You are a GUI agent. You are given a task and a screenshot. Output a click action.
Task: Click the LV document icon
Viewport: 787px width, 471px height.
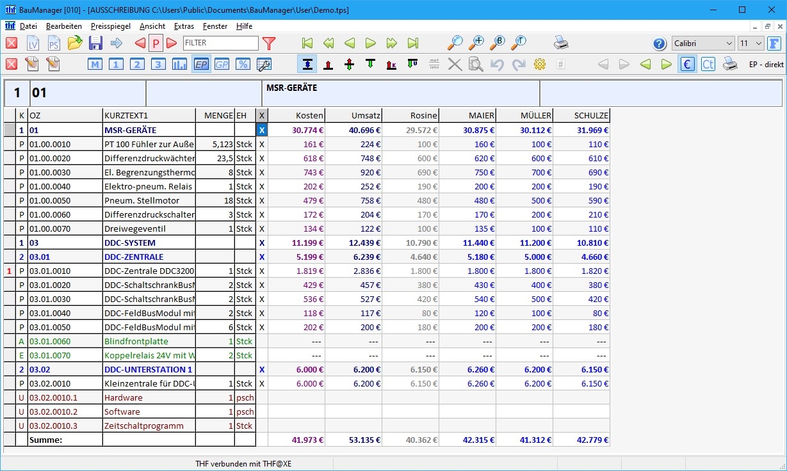(x=33, y=44)
